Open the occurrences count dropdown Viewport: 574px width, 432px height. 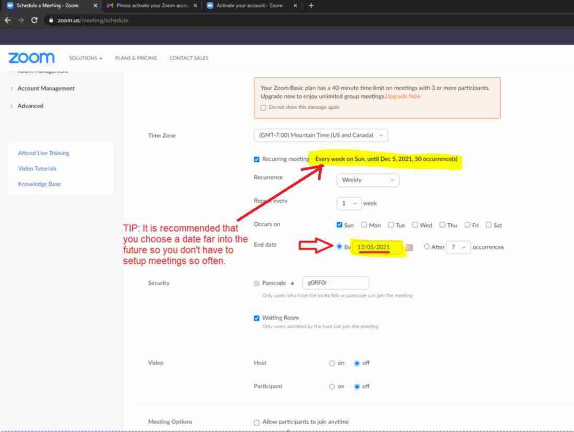(459, 247)
